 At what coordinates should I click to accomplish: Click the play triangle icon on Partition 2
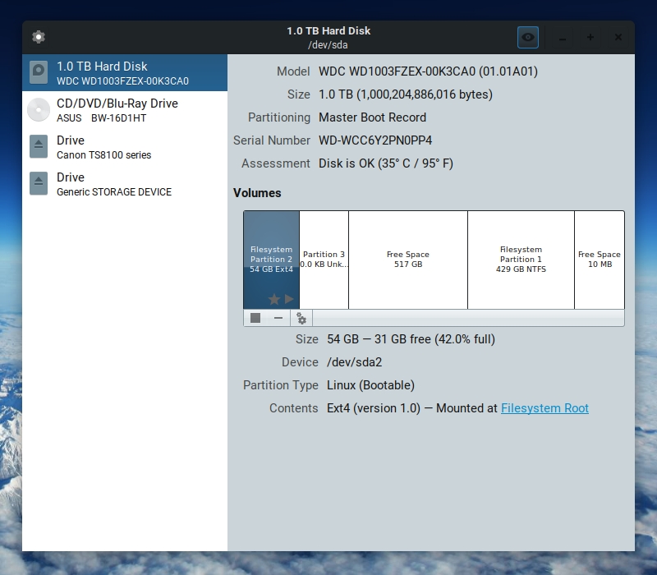[x=289, y=299]
